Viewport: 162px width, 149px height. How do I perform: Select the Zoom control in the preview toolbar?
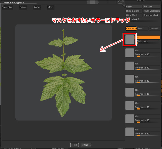tap(37, 7)
